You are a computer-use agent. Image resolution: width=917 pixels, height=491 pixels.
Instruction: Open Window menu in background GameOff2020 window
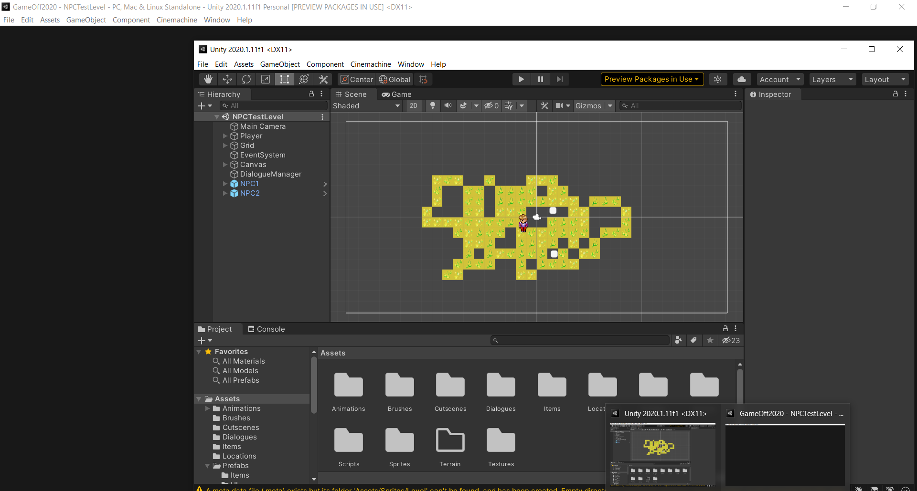coord(217,20)
